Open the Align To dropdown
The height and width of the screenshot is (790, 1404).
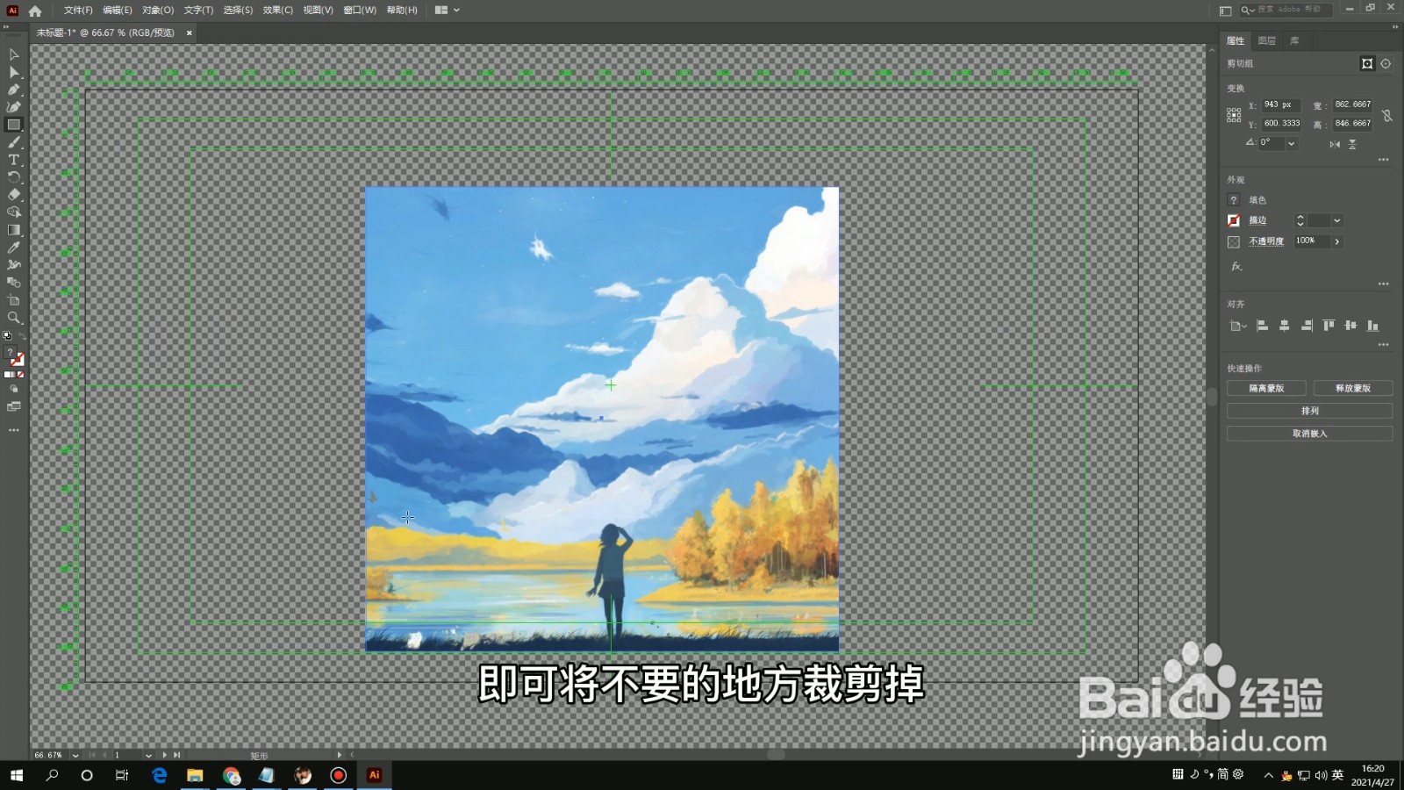(x=1238, y=326)
